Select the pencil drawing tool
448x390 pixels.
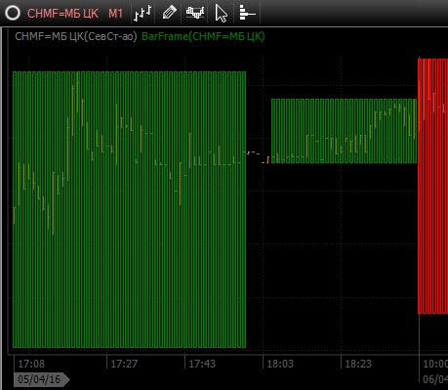[x=169, y=13]
